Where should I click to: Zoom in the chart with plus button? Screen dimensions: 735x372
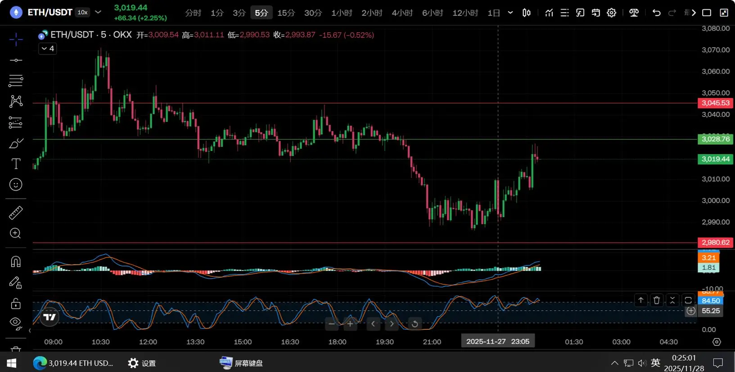350,323
